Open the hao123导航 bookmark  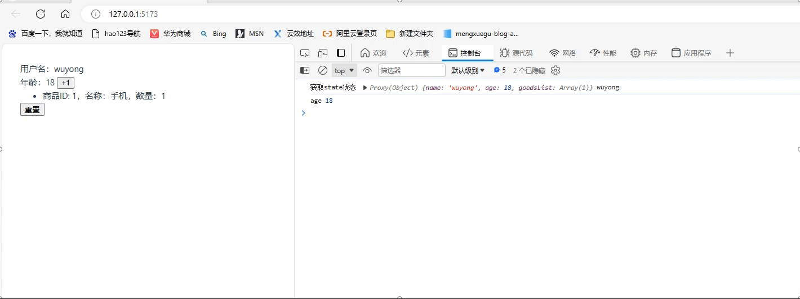(x=116, y=34)
